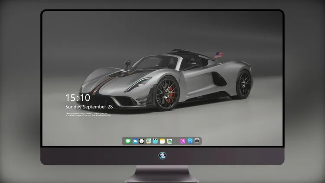Click the Sunday September 28 date text
This screenshot has height=183, width=325.
click(x=89, y=107)
